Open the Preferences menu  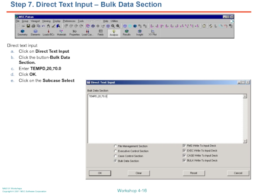click(69, 21)
